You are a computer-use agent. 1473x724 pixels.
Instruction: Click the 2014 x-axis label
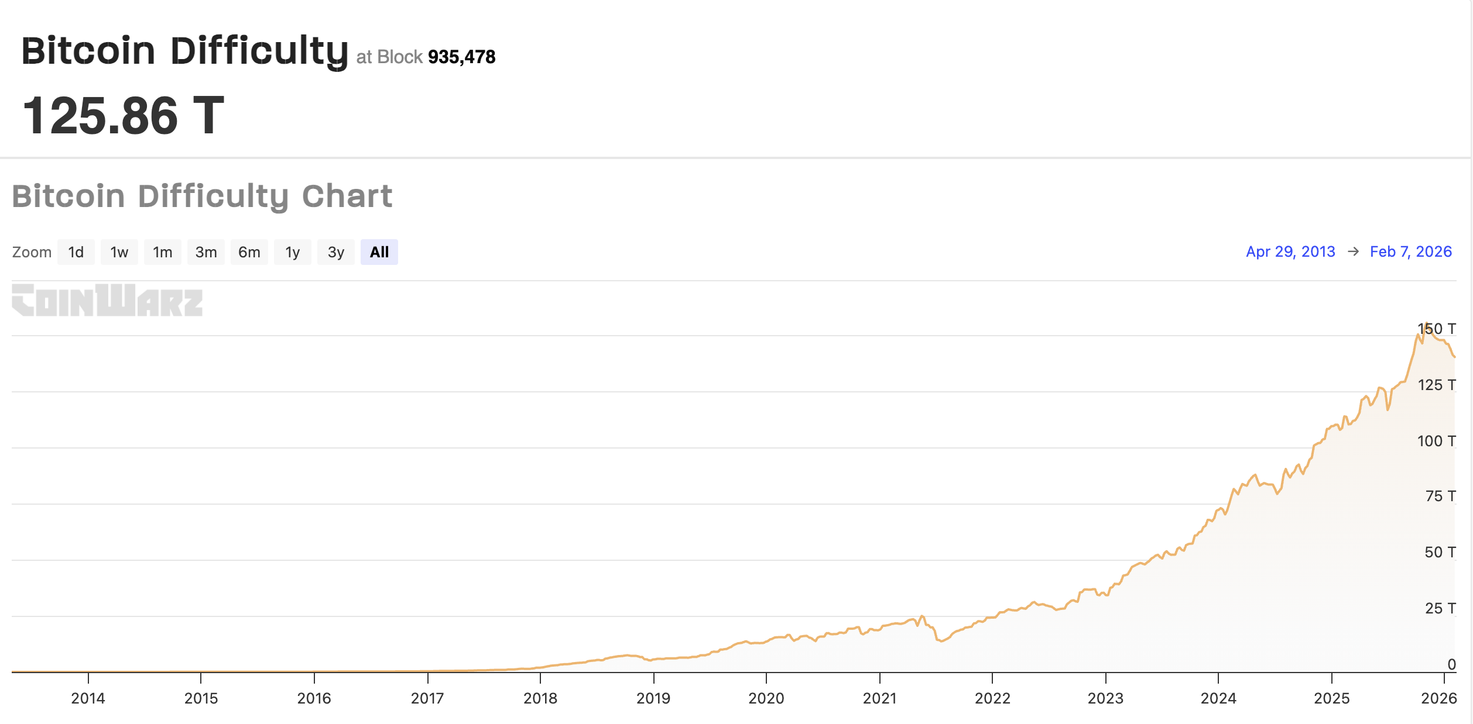tap(88, 698)
